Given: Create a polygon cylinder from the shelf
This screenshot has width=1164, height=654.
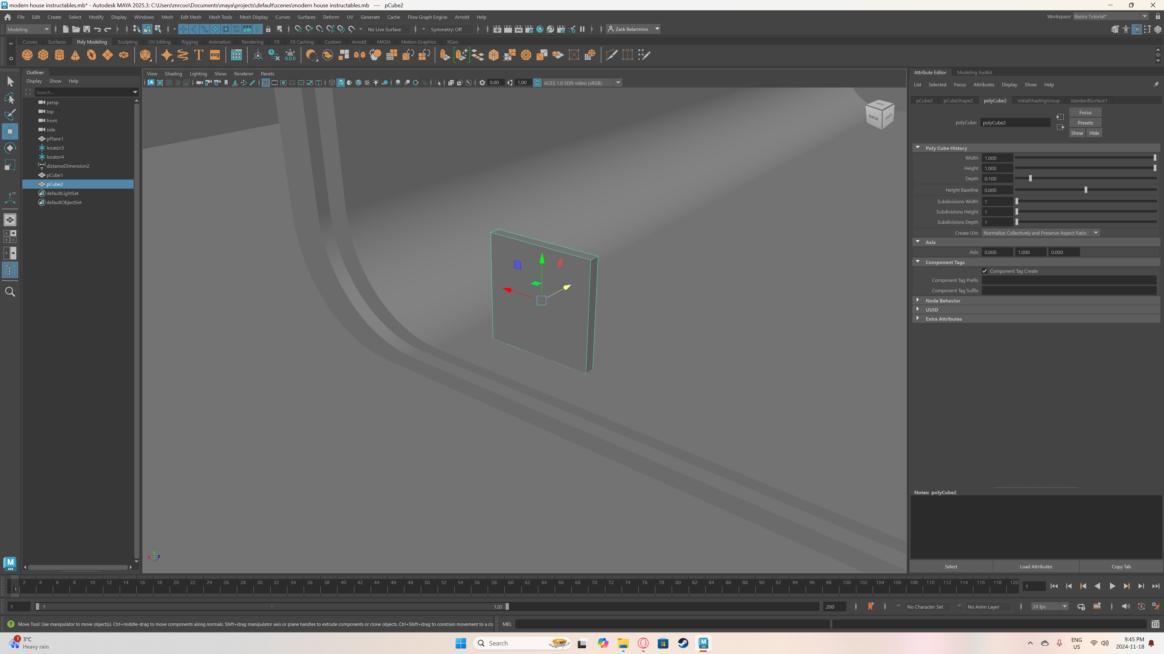Looking at the screenshot, I should click(x=59, y=55).
